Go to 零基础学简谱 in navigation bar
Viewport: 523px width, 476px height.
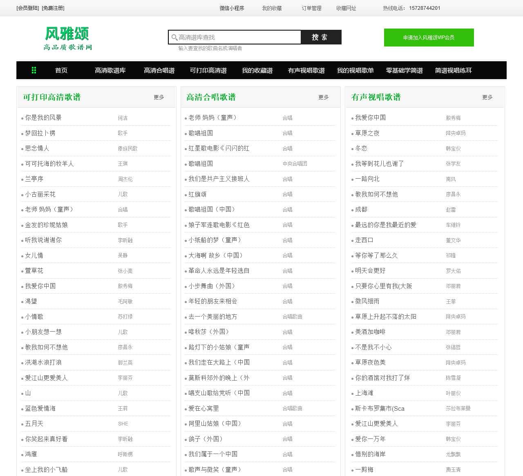(404, 70)
